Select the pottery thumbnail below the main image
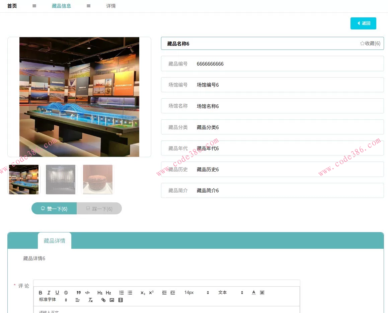 coord(97,179)
